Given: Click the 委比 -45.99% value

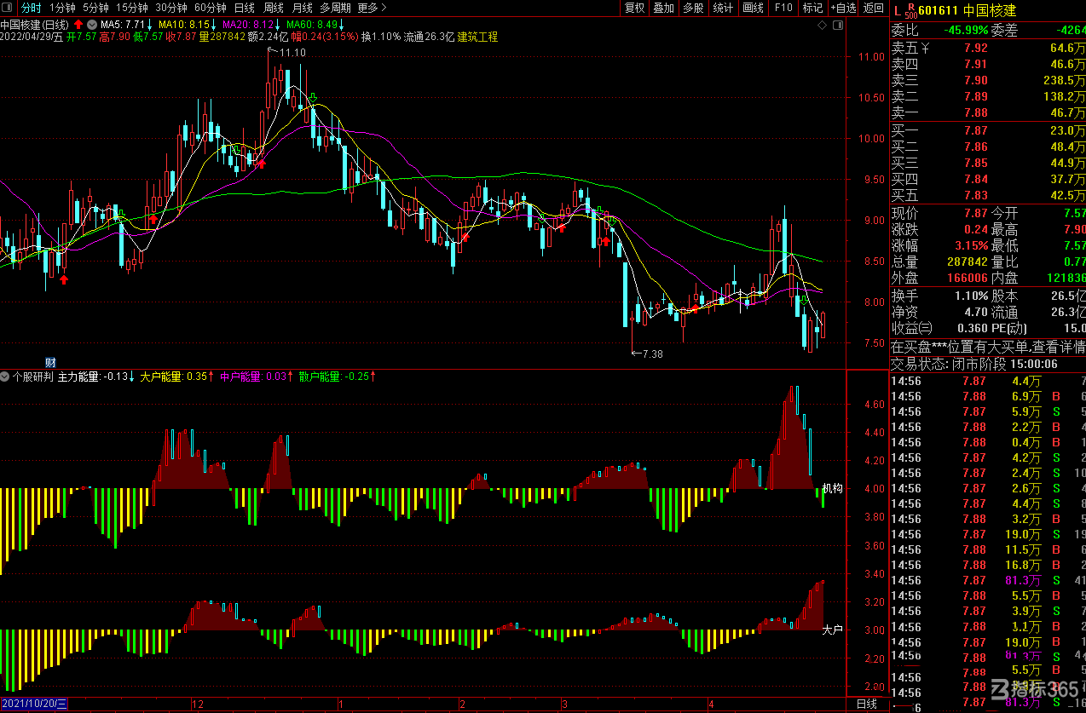Looking at the screenshot, I should 966,31.
